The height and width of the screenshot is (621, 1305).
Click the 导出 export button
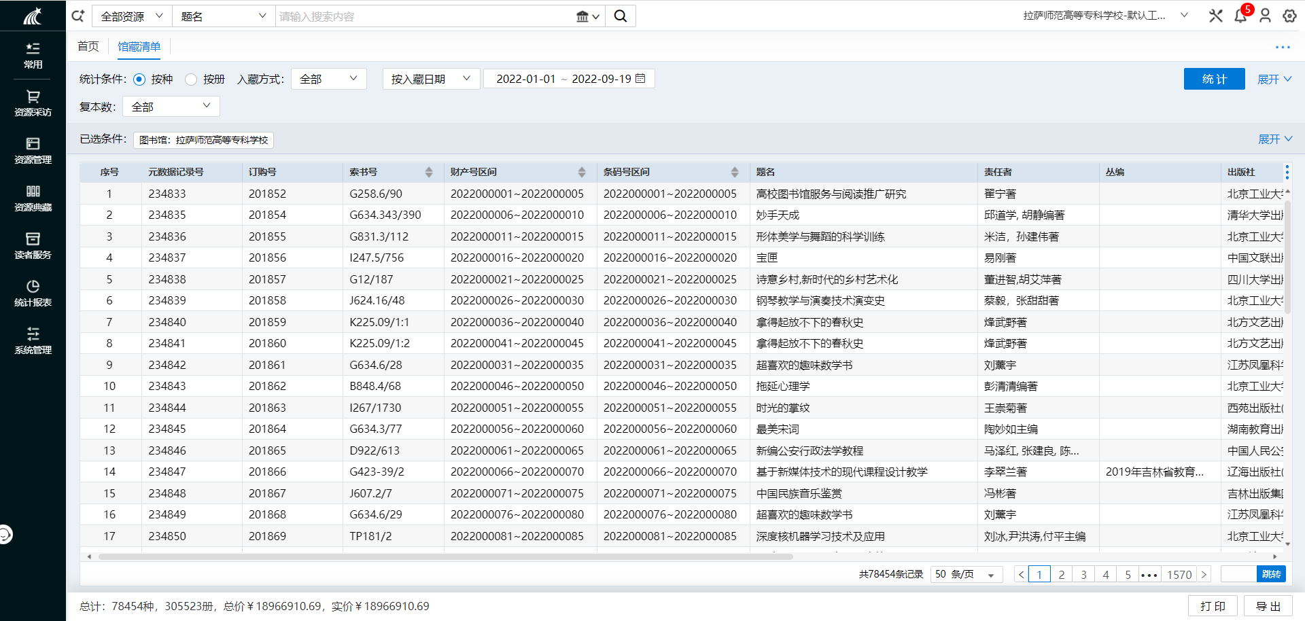pos(1268,606)
